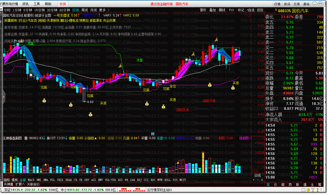The width and height of the screenshot is (328, 194).
Task: Click the 云行情深圳主站Z1 server status
Action: (160, 190)
